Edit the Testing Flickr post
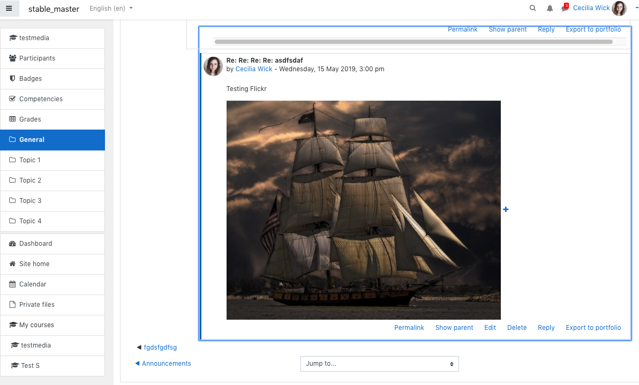 tap(490, 328)
